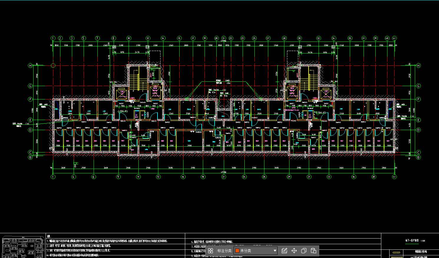Viewport: 439px width, 258px height.
Task: Click axis bubble C on the right side
Action: tap(418, 152)
